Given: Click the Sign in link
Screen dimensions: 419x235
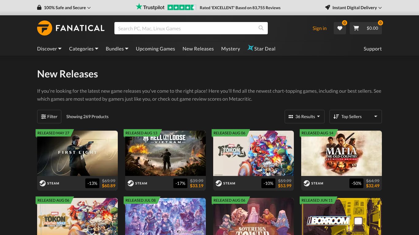Looking at the screenshot, I should coord(320,28).
